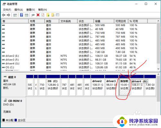Click the CD-ROM 0 drive icon
The width and height of the screenshot is (161, 128).
click(x=5, y=100)
